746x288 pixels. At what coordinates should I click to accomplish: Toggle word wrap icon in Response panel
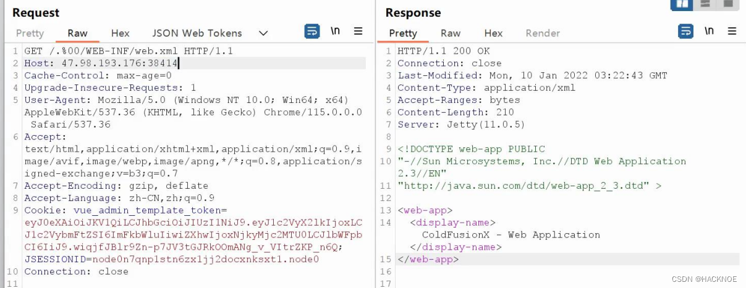[x=685, y=31]
